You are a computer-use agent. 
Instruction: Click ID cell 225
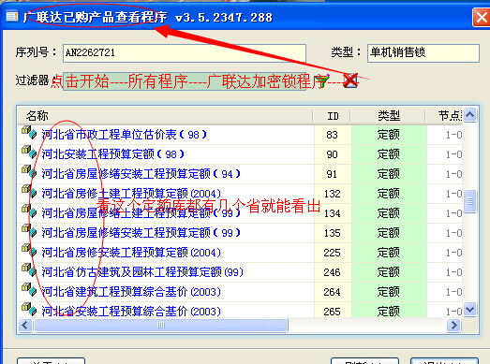[x=333, y=253]
